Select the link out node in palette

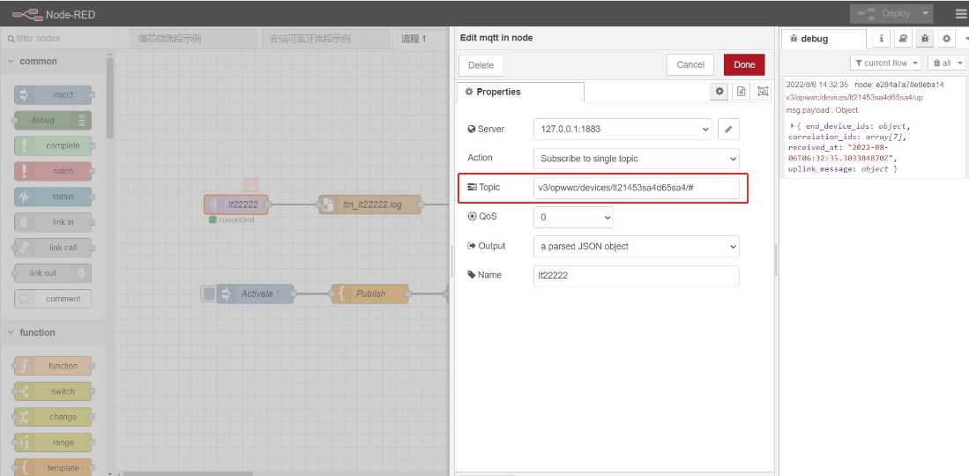(x=53, y=272)
